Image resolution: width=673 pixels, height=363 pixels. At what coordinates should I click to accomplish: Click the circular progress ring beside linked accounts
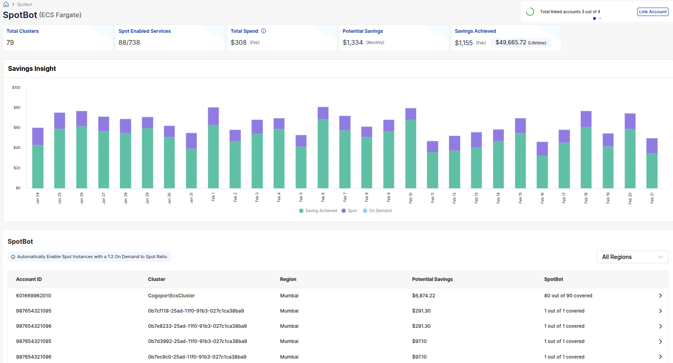[x=530, y=12]
